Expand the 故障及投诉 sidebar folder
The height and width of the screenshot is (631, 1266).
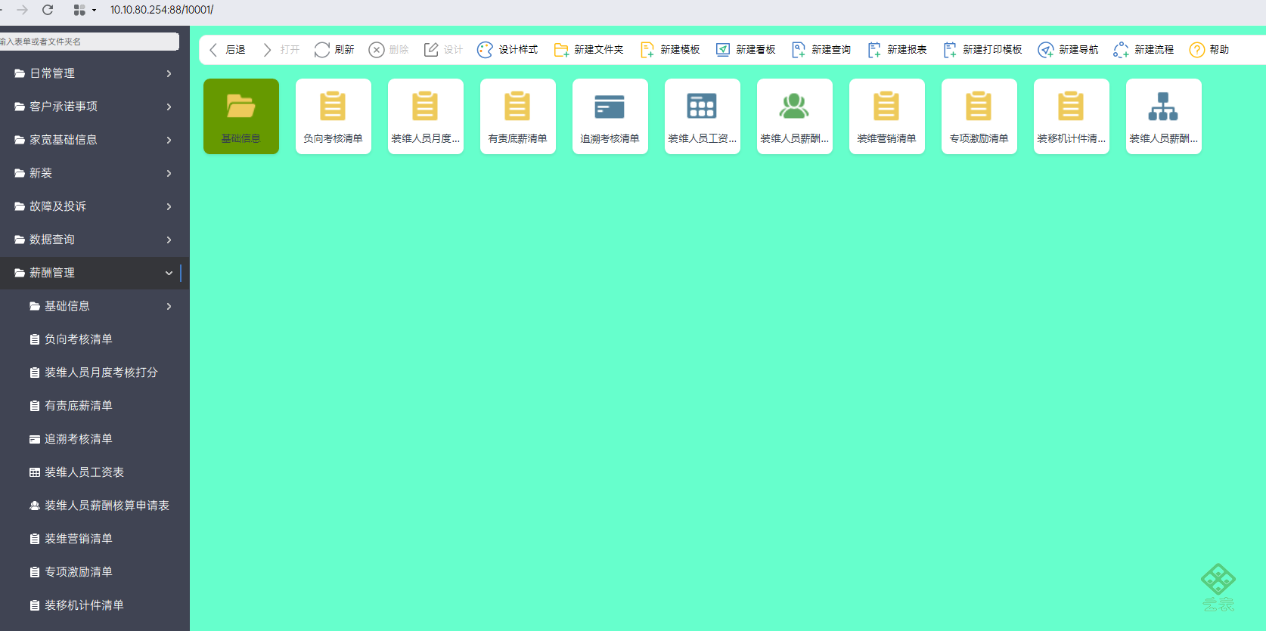[95, 206]
